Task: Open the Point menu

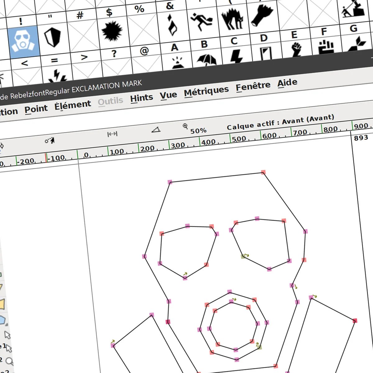Action: (36, 109)
